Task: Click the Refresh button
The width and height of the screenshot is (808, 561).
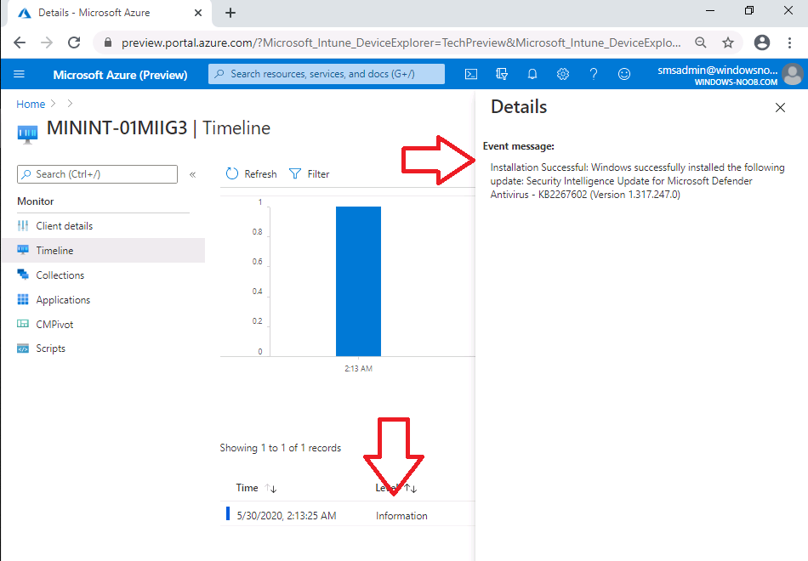Action: (x=252, y=174)
